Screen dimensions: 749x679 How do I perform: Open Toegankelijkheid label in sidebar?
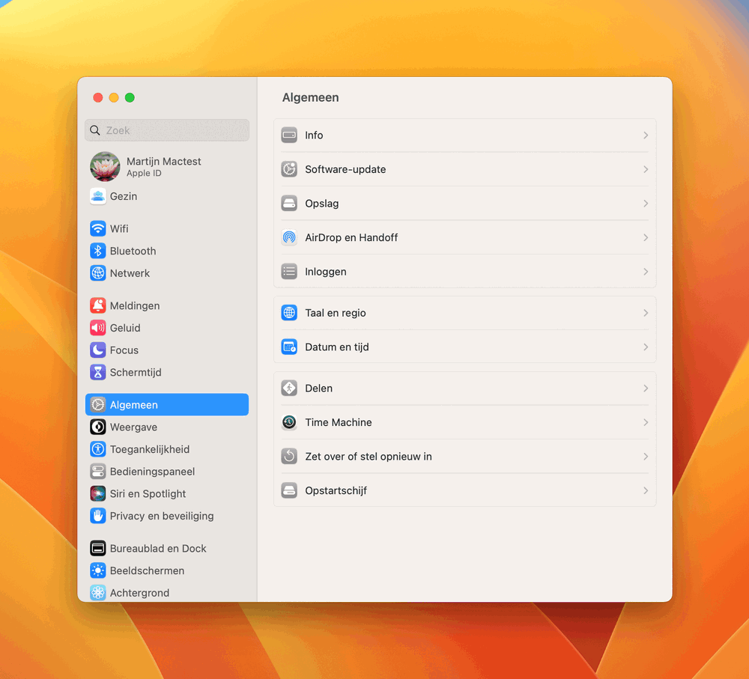pos(150,449)
